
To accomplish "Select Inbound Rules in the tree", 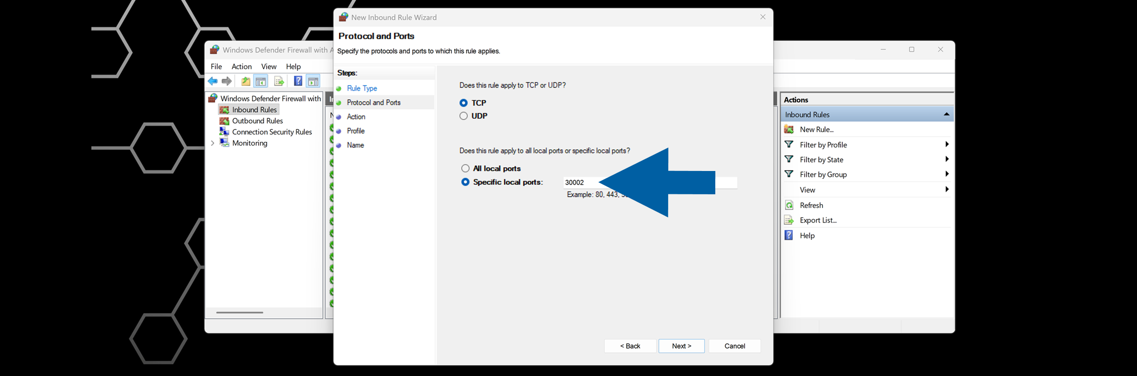I will point(254,109).
